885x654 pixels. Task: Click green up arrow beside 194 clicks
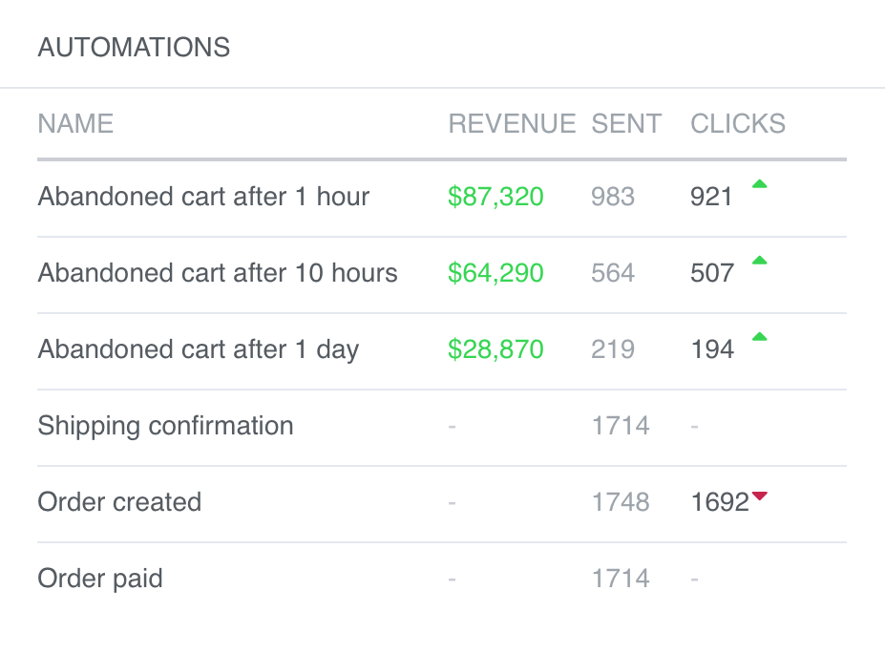(x=759, y=337)
